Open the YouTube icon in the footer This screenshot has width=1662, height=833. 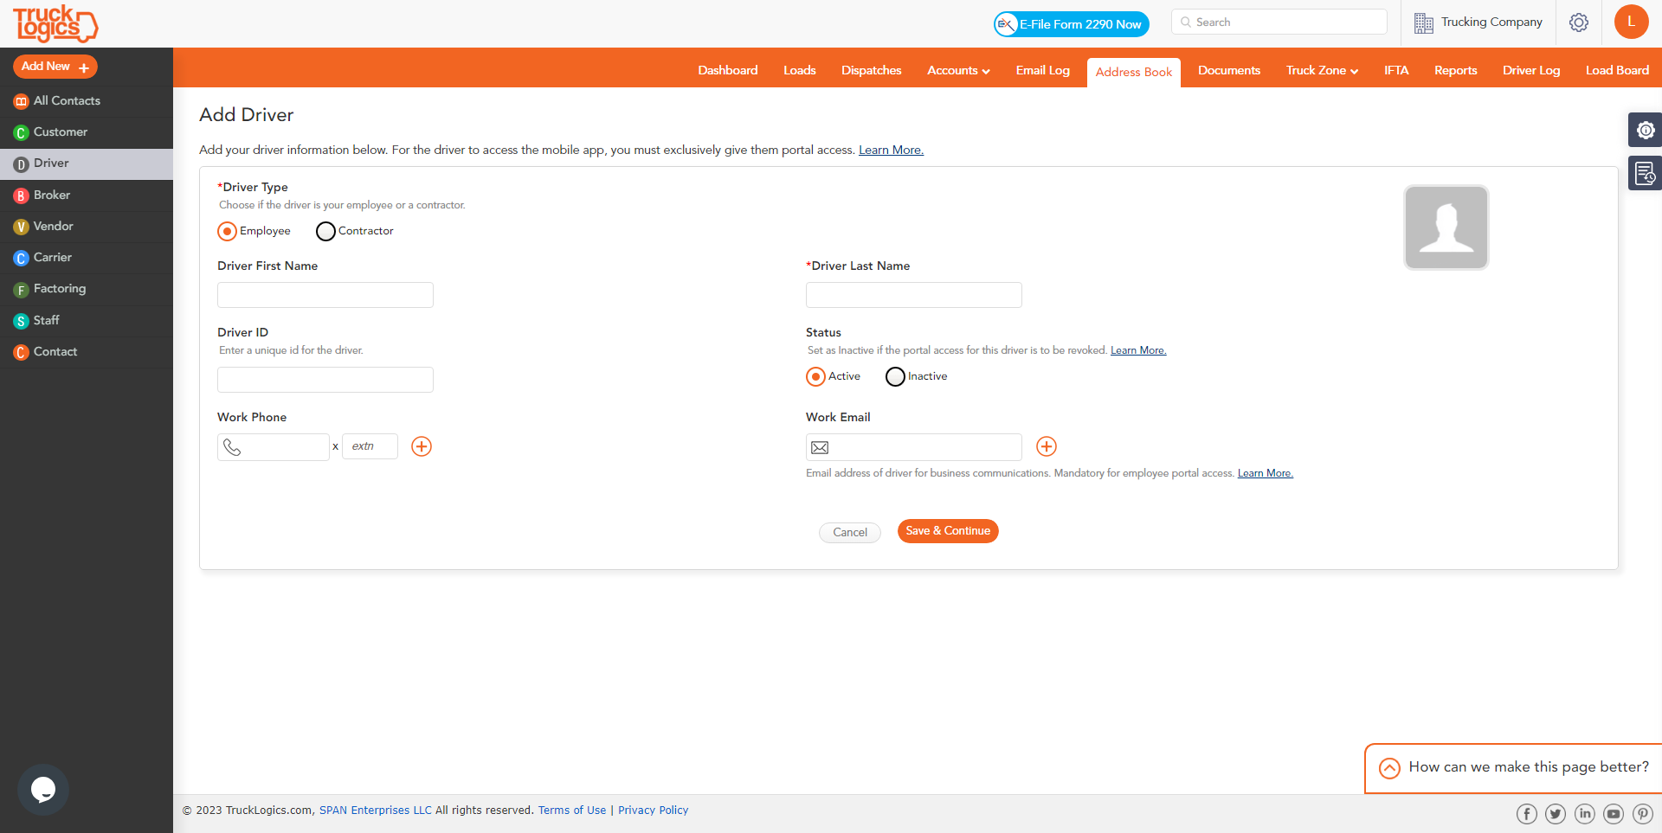click(x=1614, y=813)
